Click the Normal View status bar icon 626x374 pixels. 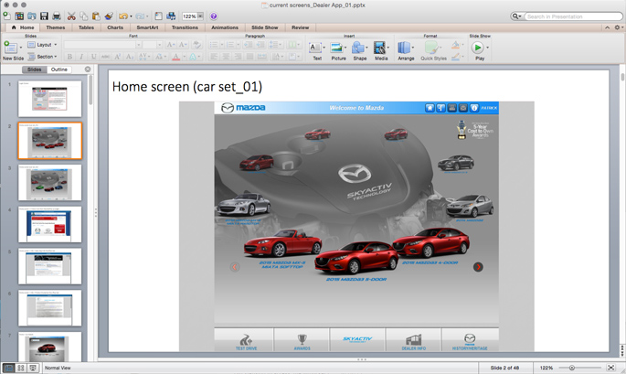[8, 368]
